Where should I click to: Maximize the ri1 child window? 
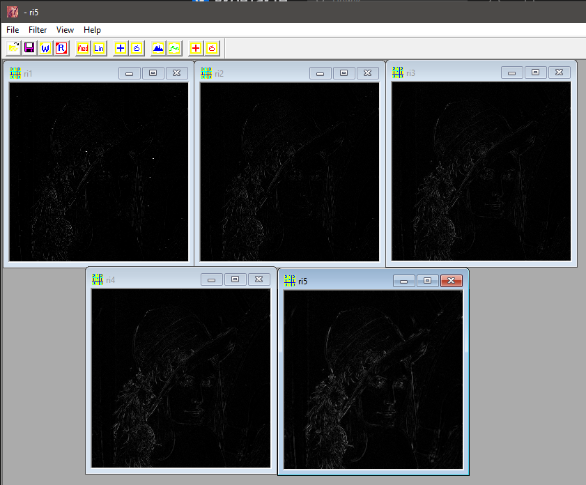coord(153,73)
